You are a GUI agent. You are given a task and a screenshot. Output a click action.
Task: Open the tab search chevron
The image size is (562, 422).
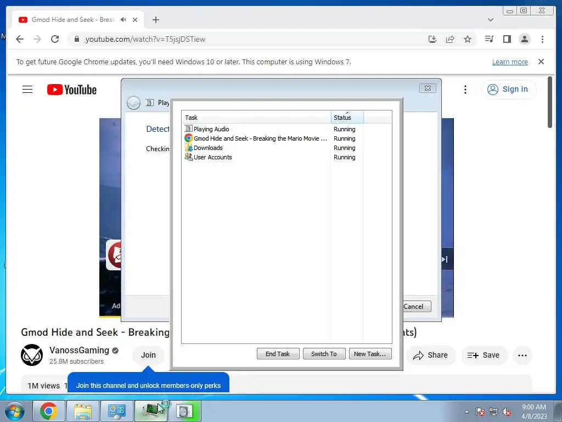[x=491, y=20]
